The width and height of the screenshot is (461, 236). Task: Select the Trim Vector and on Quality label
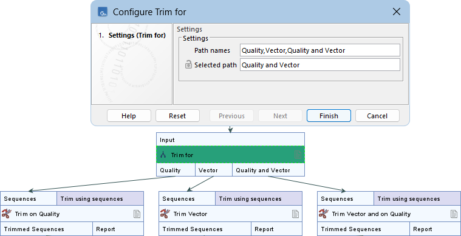pos(371,214)
